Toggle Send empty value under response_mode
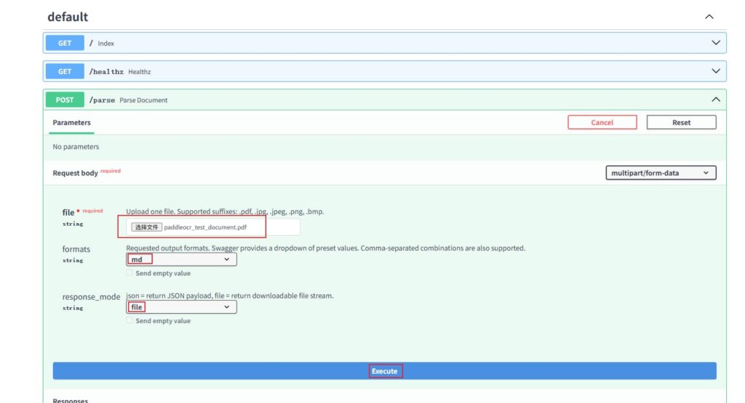The height and width of the screenshot is (403, 745). pyautogui.click(x=130, y=321)
